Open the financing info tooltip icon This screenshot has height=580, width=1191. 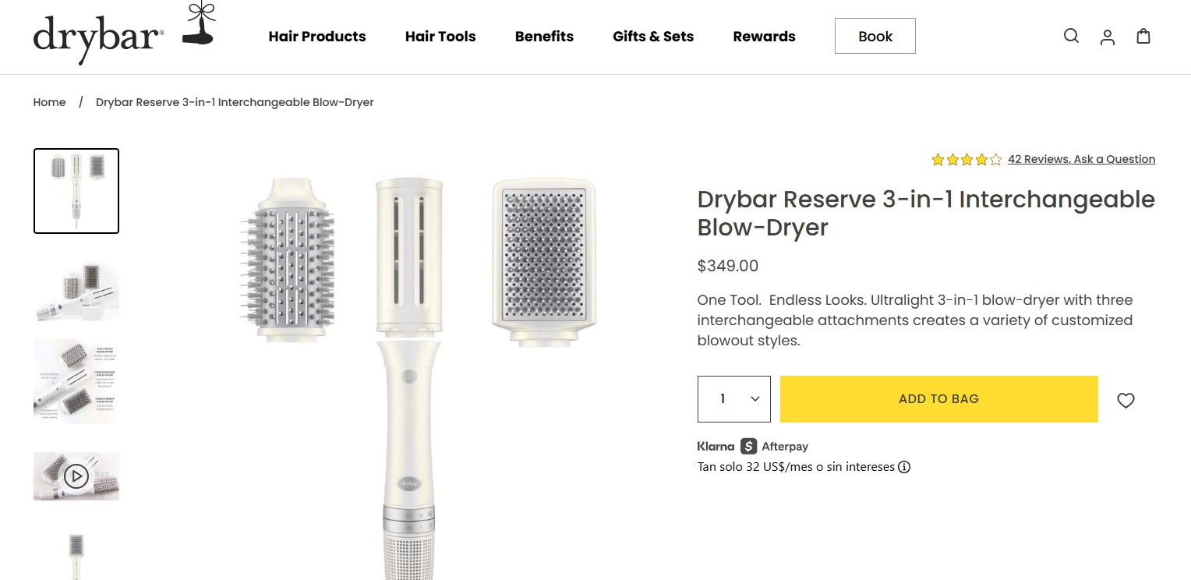point(903,467)
